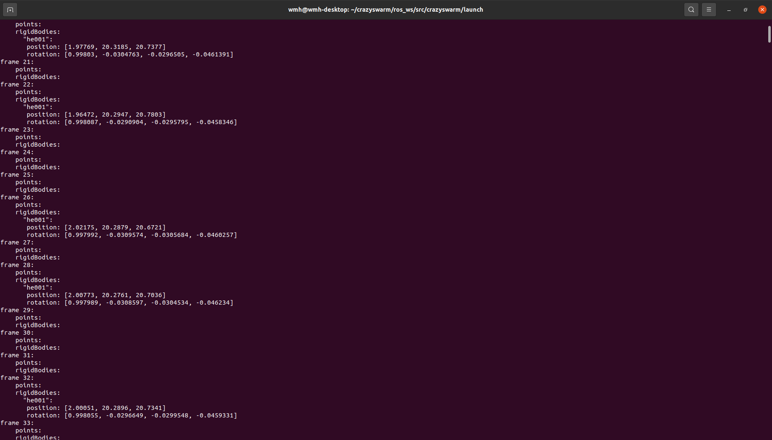Click the 'frame 27:' line

point(17,242)
